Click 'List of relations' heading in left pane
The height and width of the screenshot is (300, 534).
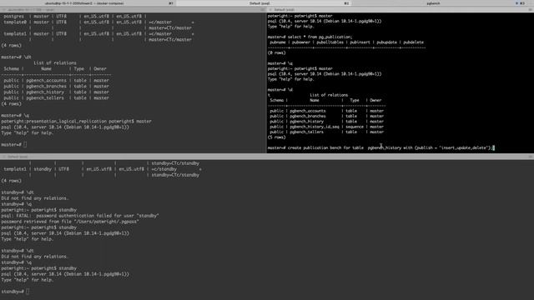coord(55,63)
